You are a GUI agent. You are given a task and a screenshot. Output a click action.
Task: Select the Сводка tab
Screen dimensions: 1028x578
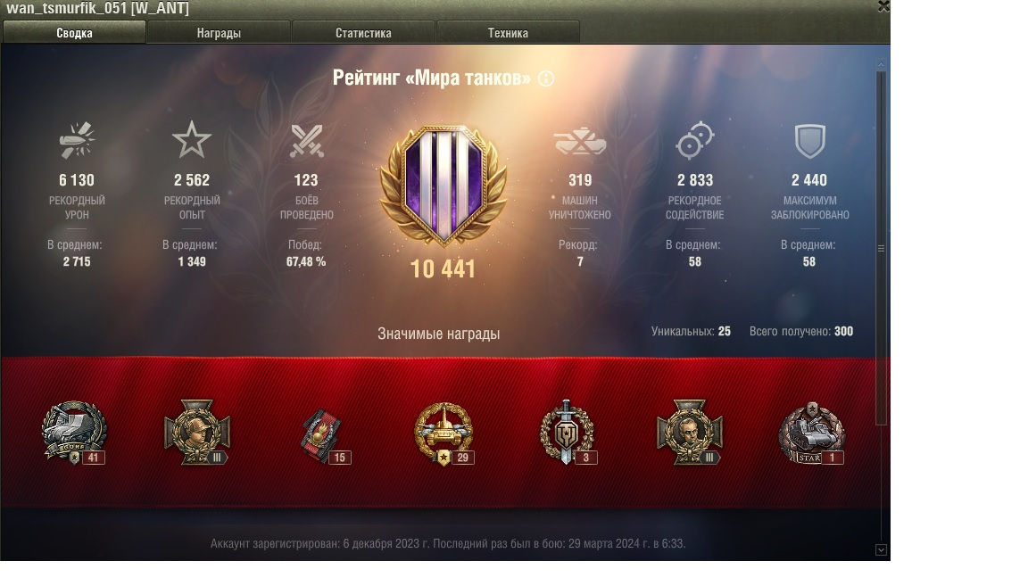pyautogui.click(x=74, y=32)
